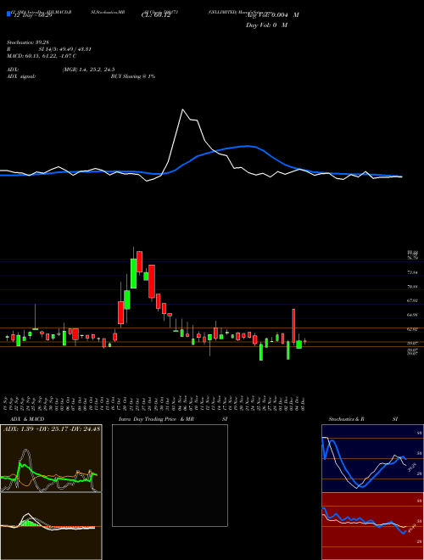Click the ADX indicator chart panel

coord(51,458)
